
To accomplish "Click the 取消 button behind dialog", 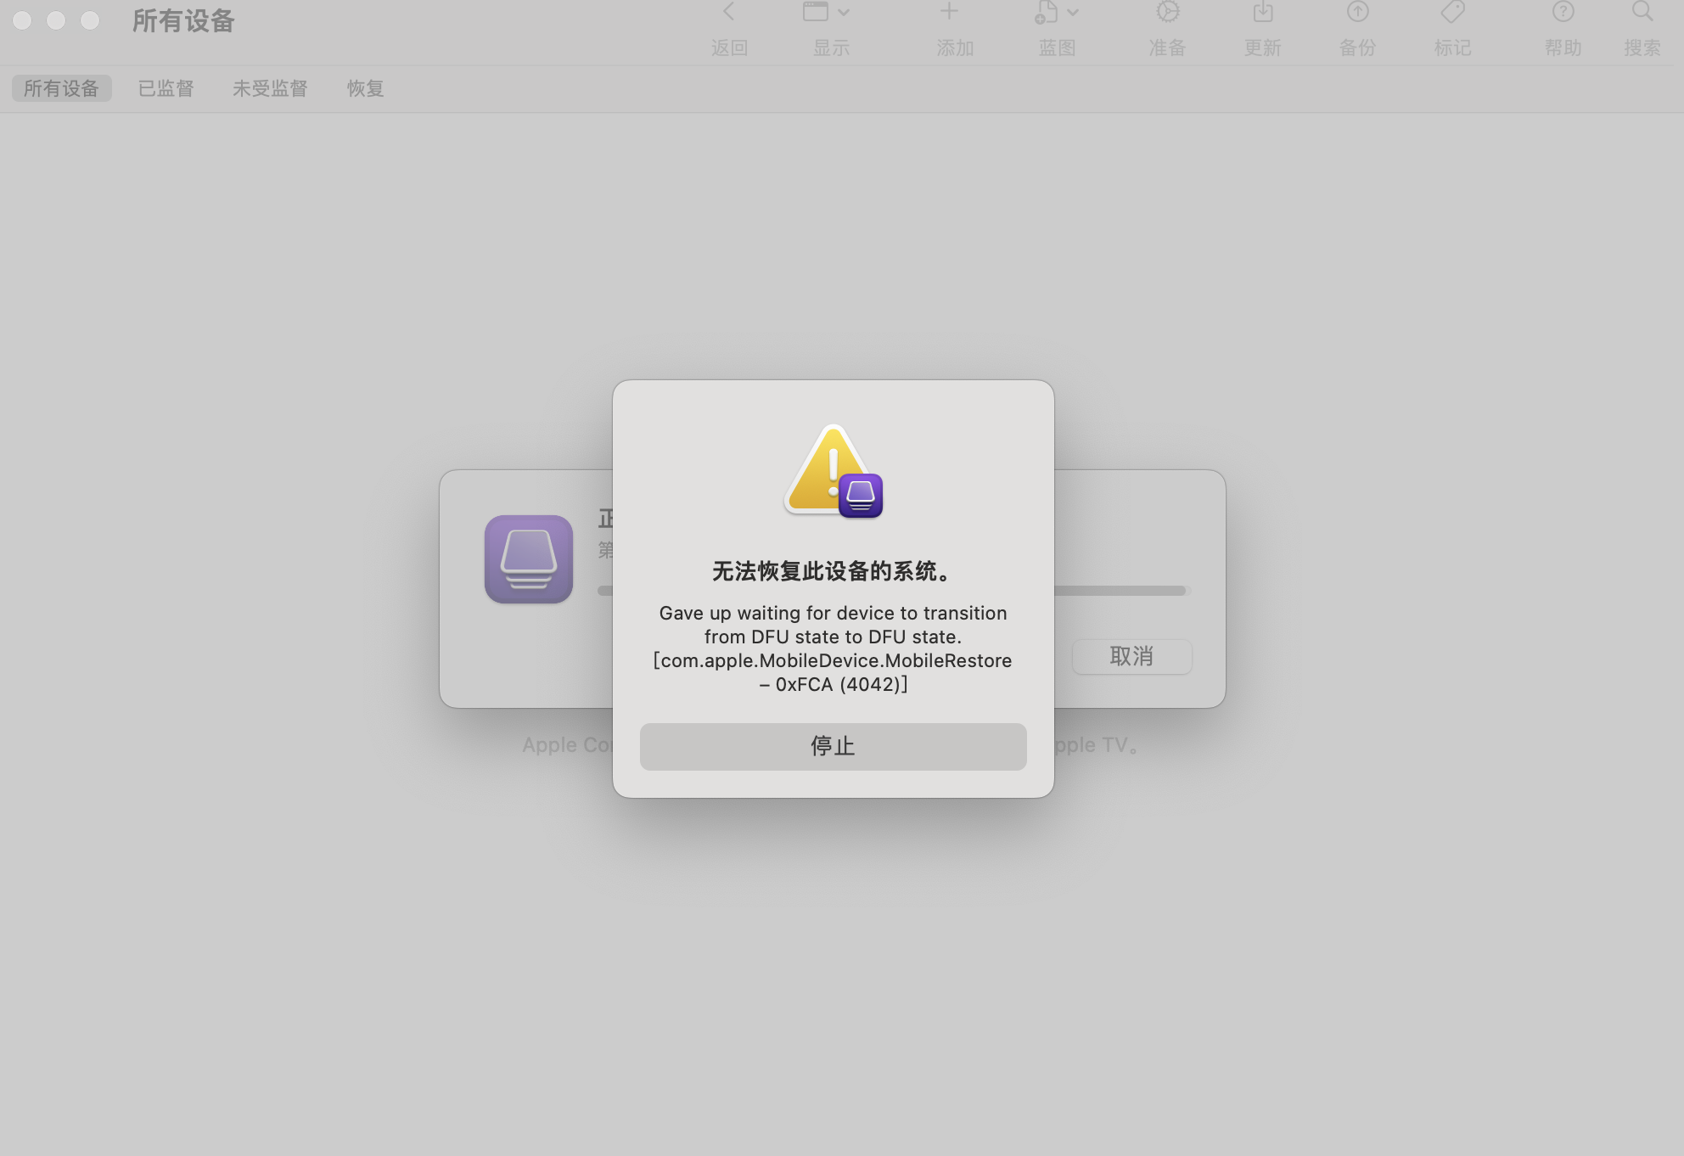I will pyautogui.click(x=1131, y=656).
